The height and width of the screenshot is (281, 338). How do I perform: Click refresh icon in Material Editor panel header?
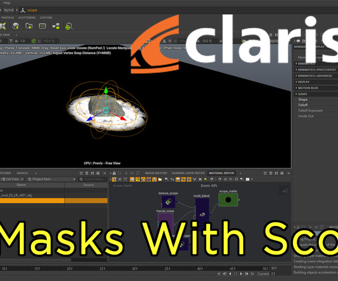pyautogui.click(x=137, y=173)
